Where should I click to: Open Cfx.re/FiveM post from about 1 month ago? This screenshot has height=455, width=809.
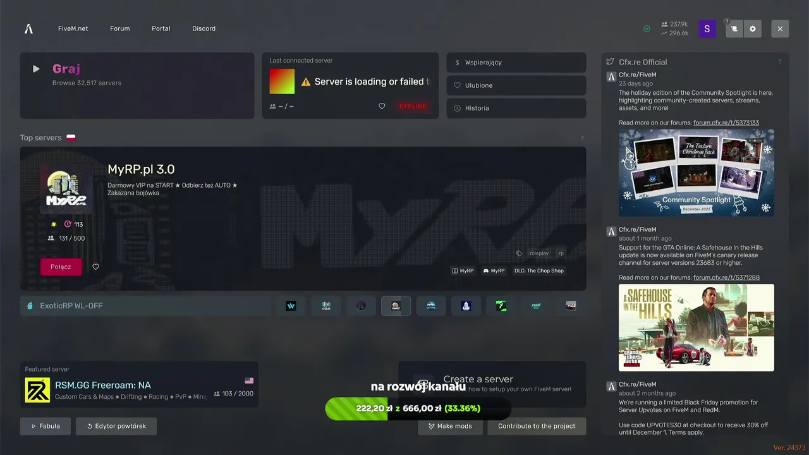[x=638, y=229]
